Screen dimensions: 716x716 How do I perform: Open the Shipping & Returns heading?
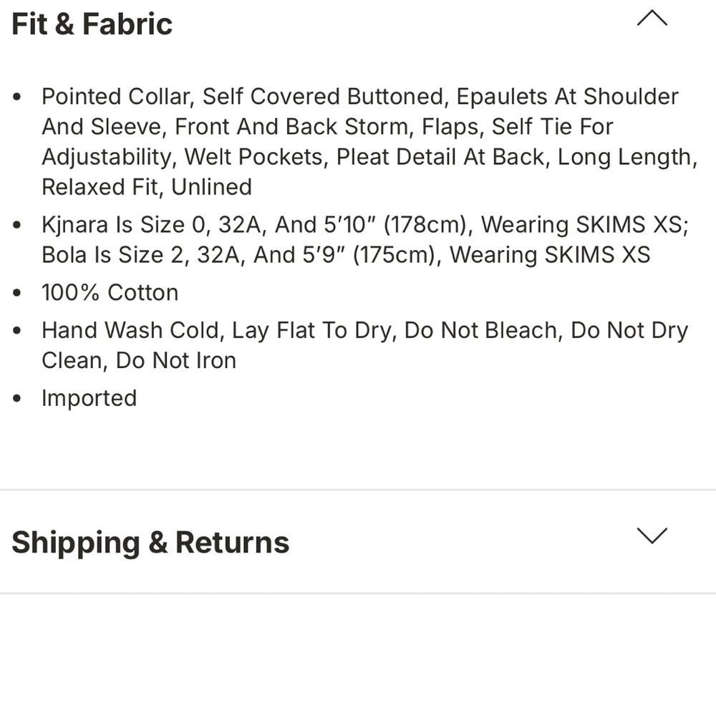(150, 543)
